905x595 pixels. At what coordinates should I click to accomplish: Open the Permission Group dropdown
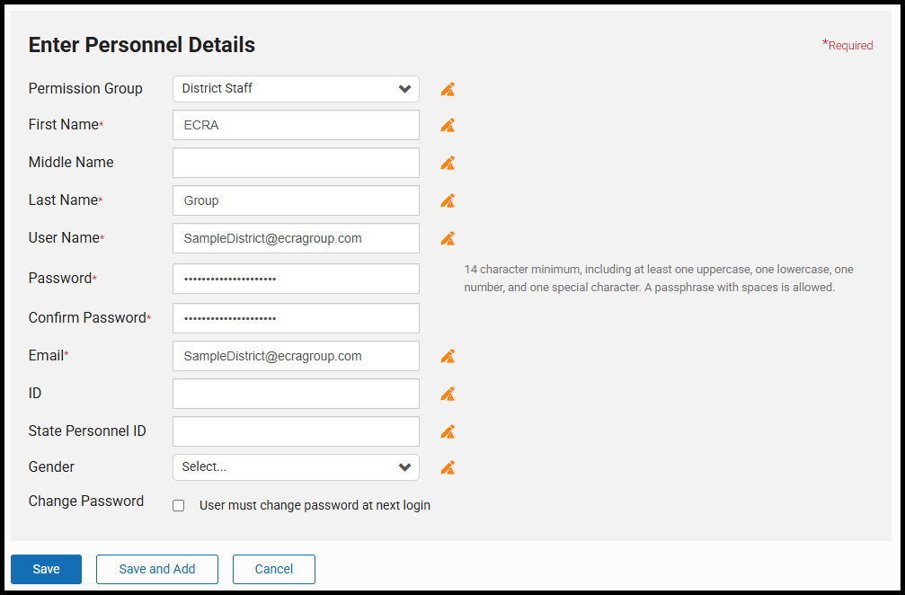point(296,89)
